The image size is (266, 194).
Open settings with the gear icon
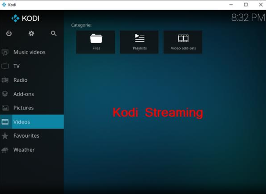pyautogui.click(x=31, y=33)
